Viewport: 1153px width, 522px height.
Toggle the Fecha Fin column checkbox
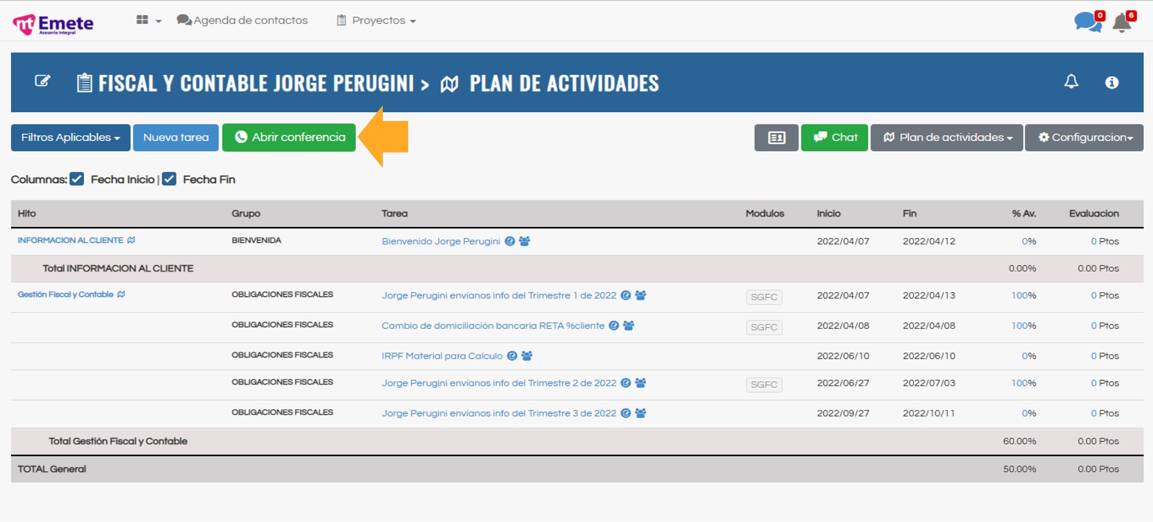[x=169, y=179]
